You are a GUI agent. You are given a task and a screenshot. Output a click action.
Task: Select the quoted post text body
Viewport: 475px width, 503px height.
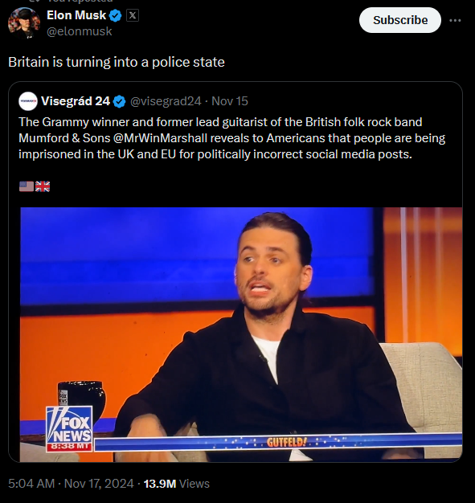(231, 138)
